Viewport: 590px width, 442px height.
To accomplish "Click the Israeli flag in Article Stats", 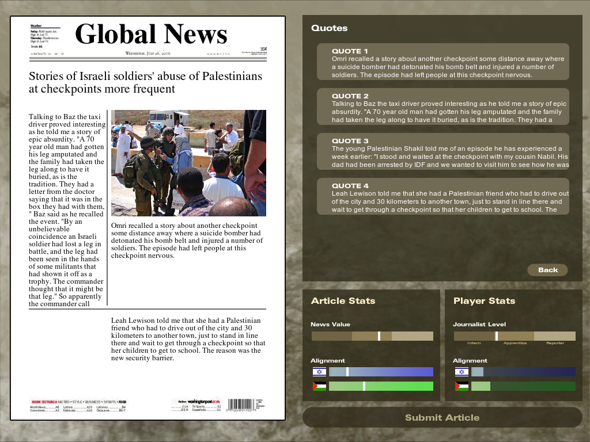I will 319,372.
